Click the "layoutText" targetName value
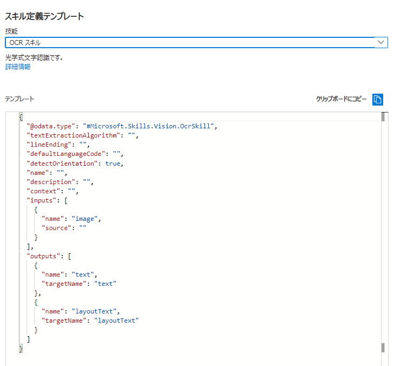Viewport: 394px width, 366px height. point(116,321)
